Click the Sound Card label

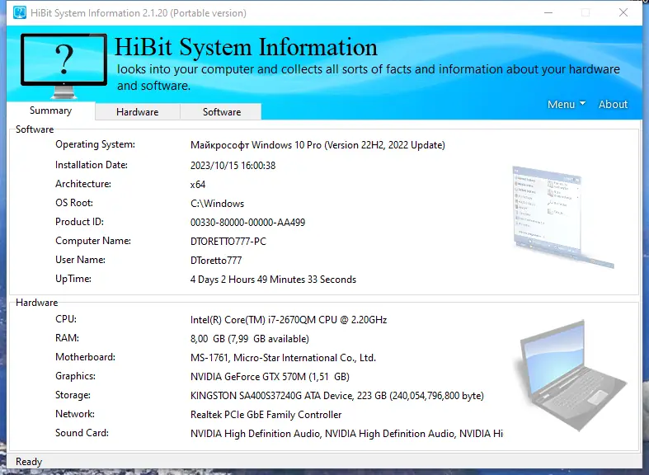click(82, 433)
